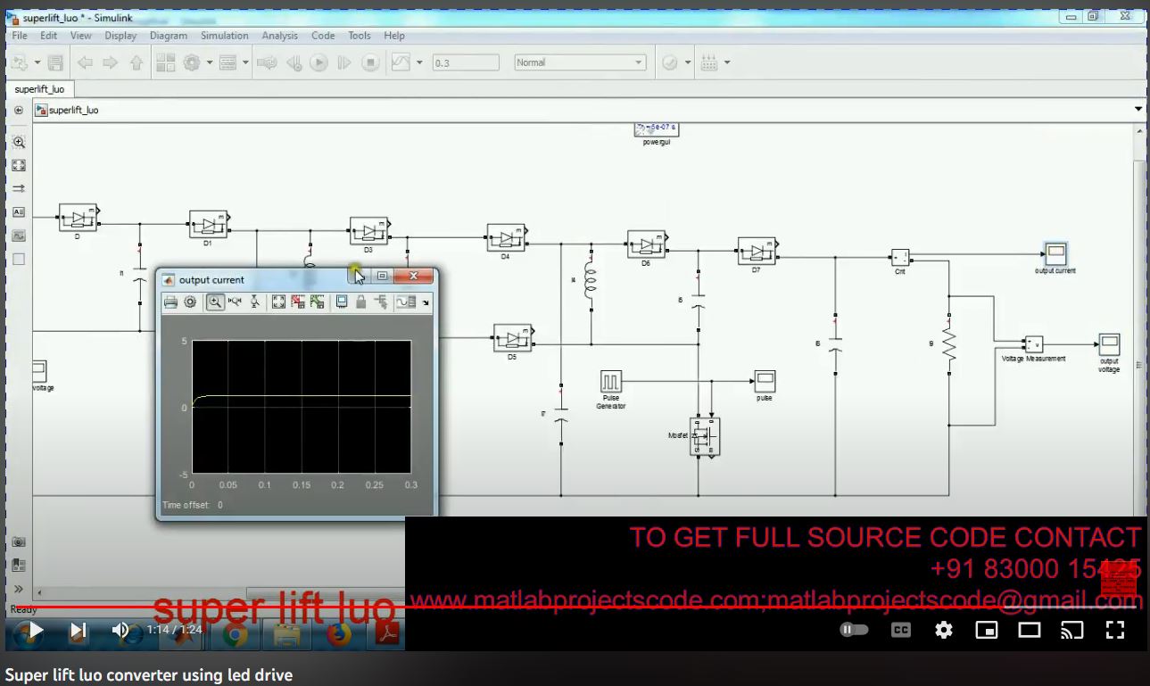
Task: Skip to the next video
Action: pyautogui.click(x=78, y=630)
